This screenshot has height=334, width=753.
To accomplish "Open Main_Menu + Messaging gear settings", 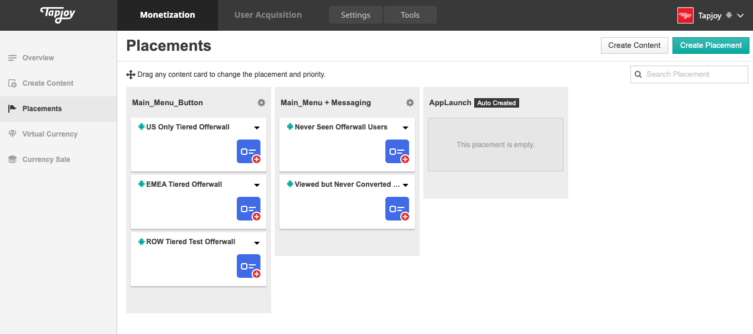I will pos(410,103).
